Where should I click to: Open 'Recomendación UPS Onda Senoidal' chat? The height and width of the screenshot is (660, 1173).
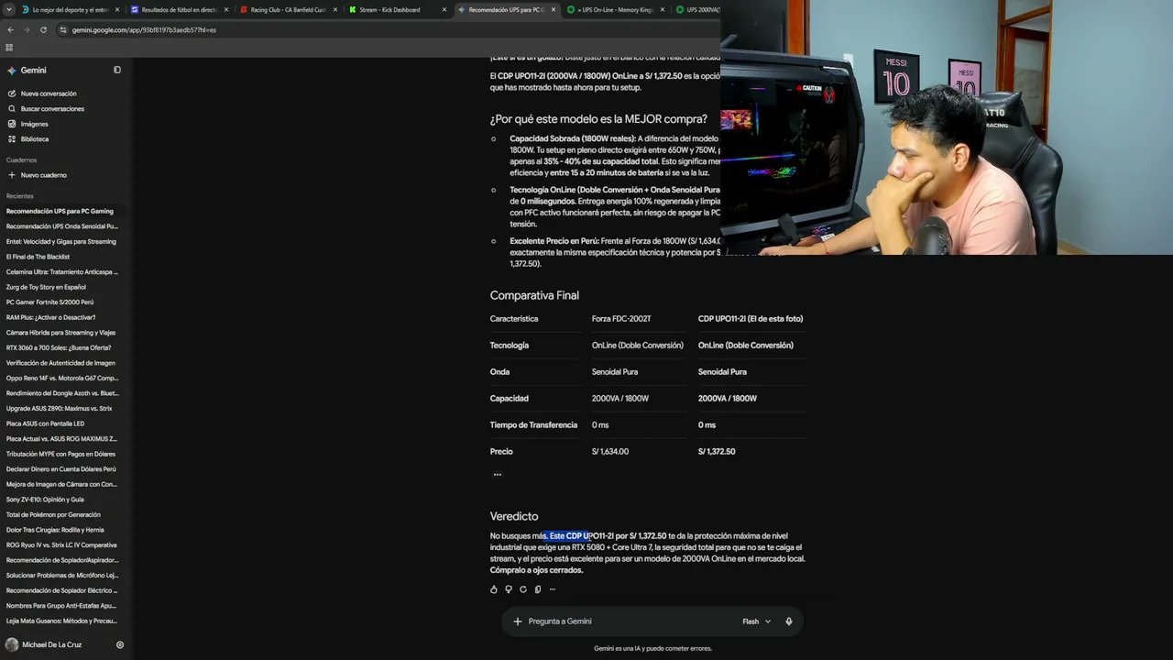(62, 226)
